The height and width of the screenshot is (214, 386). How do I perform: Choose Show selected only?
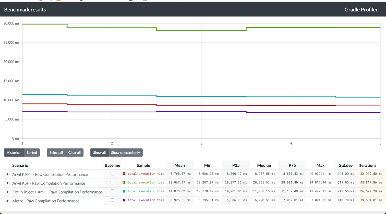click(x=125, y=153)
